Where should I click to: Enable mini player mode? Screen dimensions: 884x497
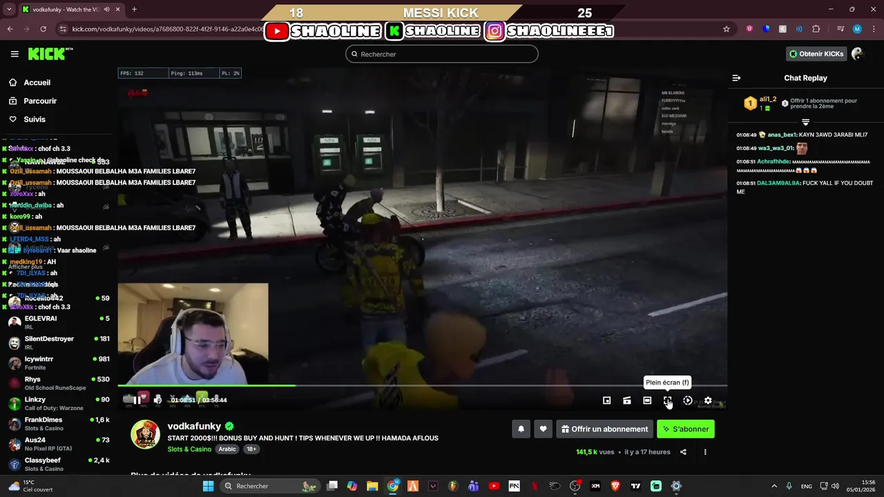[606, 400]
